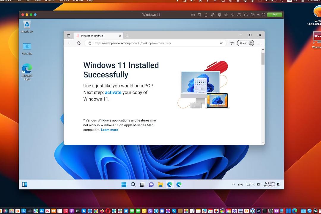
Task: Open the USB devices icon in Parallels toolbar
Action: click(x=206, y=15)
